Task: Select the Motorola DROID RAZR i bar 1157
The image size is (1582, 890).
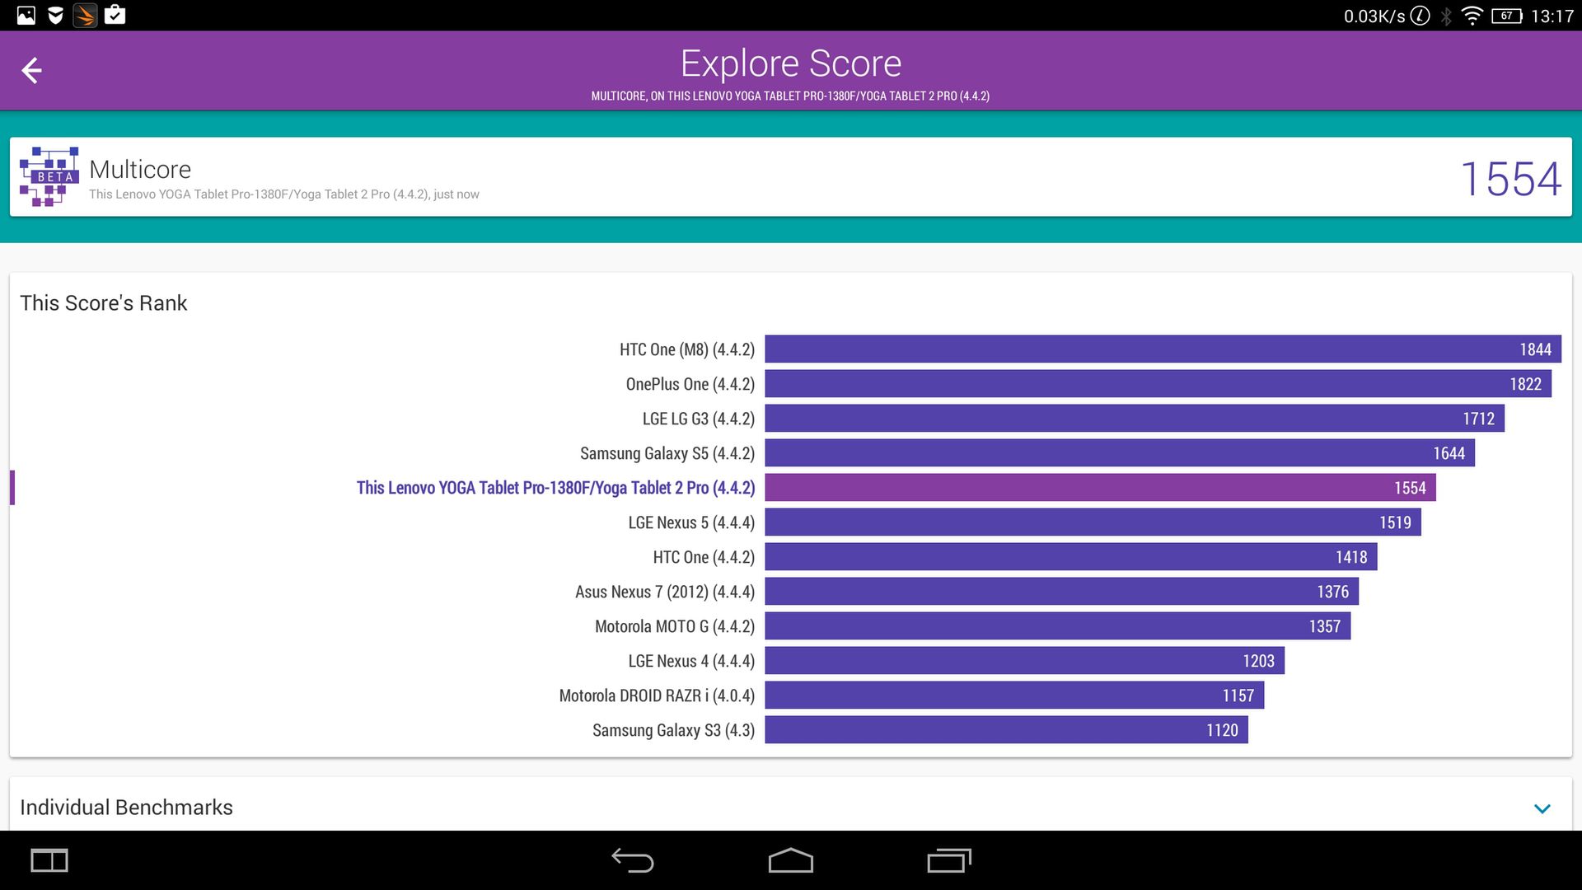Action: pyautogui.click(x=1014, y=696)
